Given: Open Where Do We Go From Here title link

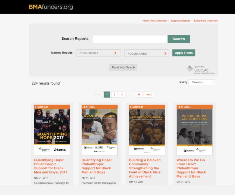Looking at the screenshot, I should point(191,168).
